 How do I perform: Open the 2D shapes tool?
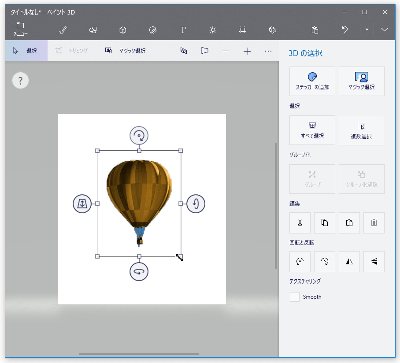click(x=93, y=30)
